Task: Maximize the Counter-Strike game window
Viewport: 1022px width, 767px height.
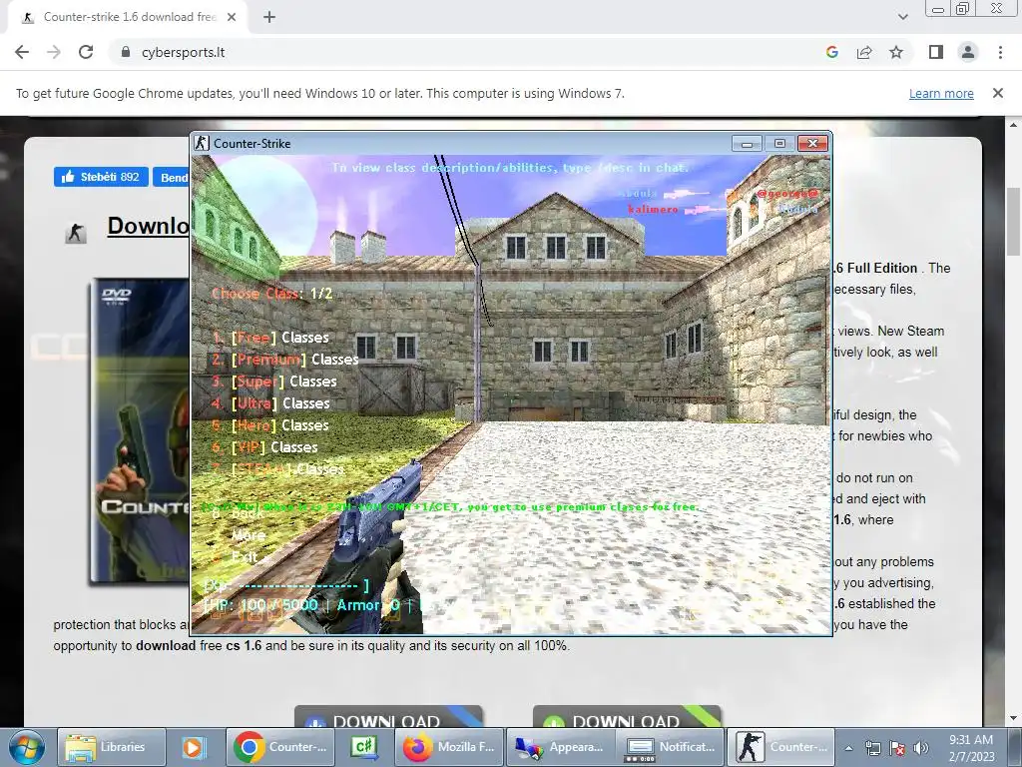Action: [x=778, y=143]
